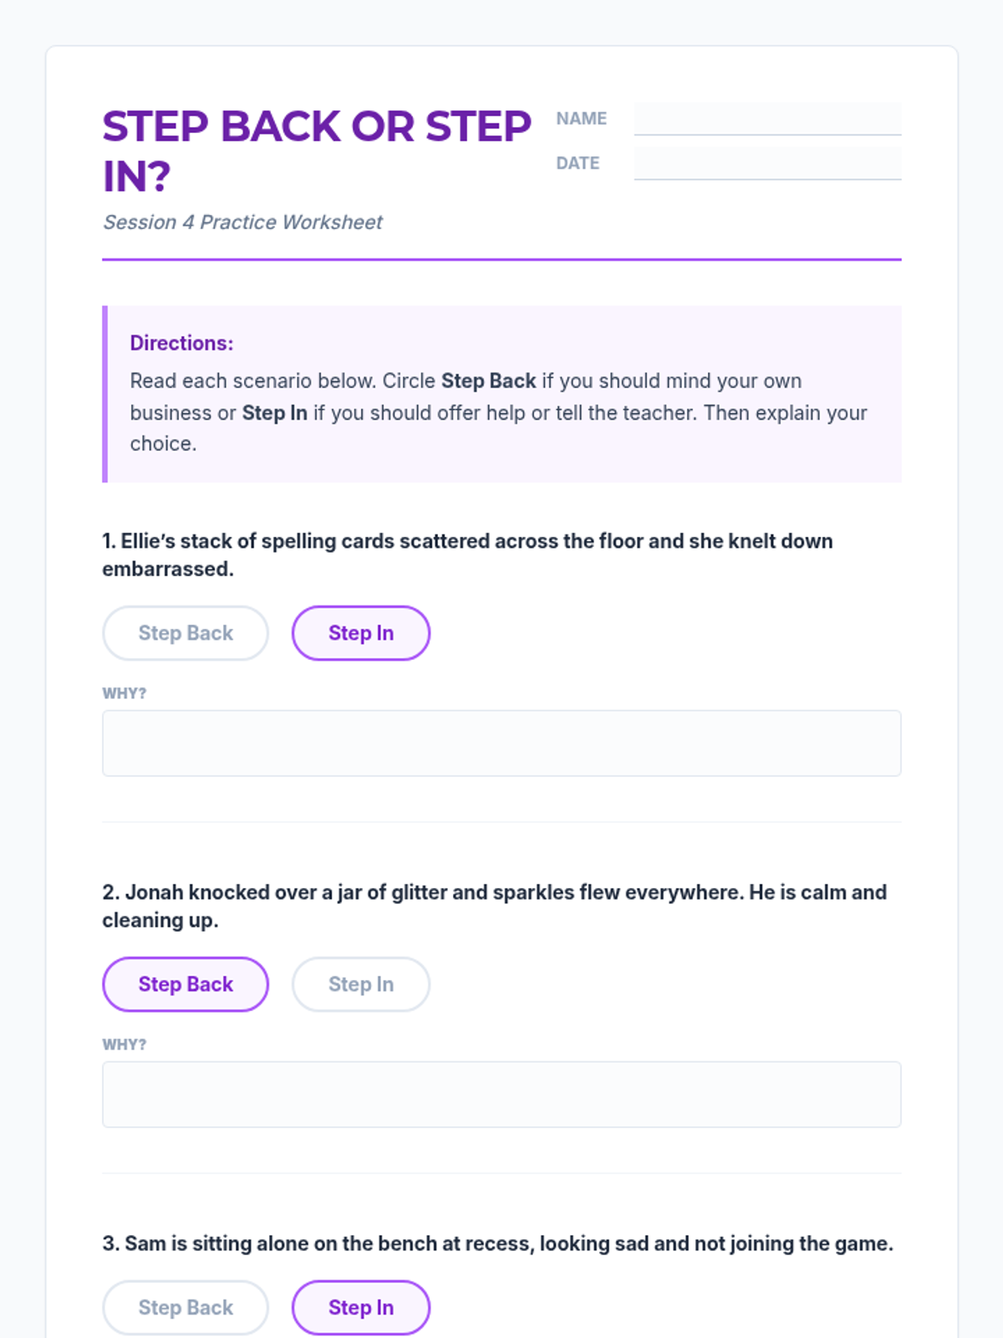Click the Ellie spelling cards scenario text
The height and width of the screenshot is (1338, 1003).
coord(467,555)
